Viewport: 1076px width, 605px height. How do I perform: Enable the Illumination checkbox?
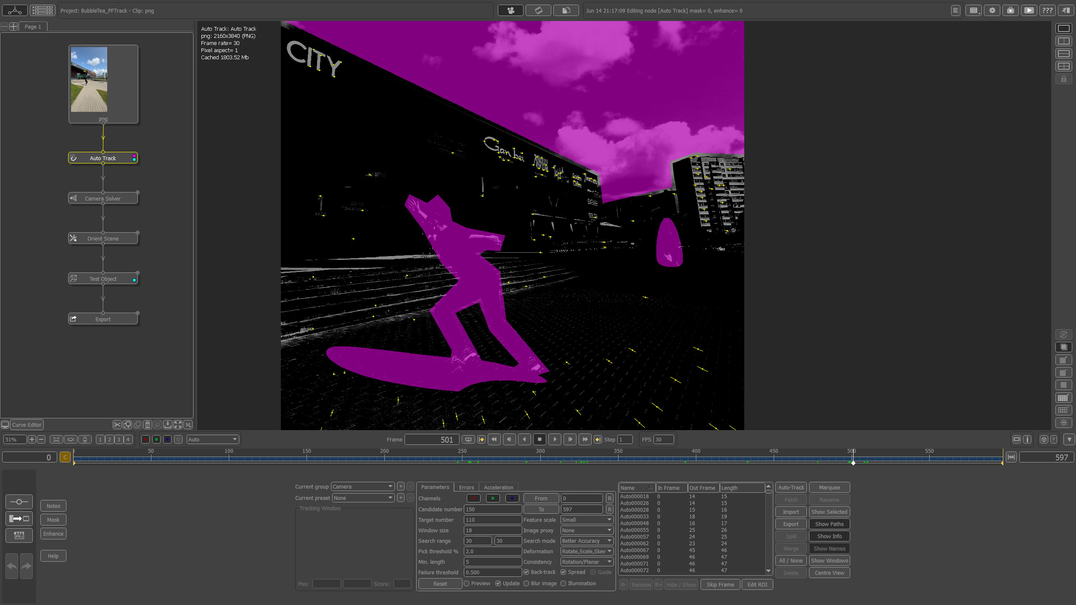tap(563, 584)
